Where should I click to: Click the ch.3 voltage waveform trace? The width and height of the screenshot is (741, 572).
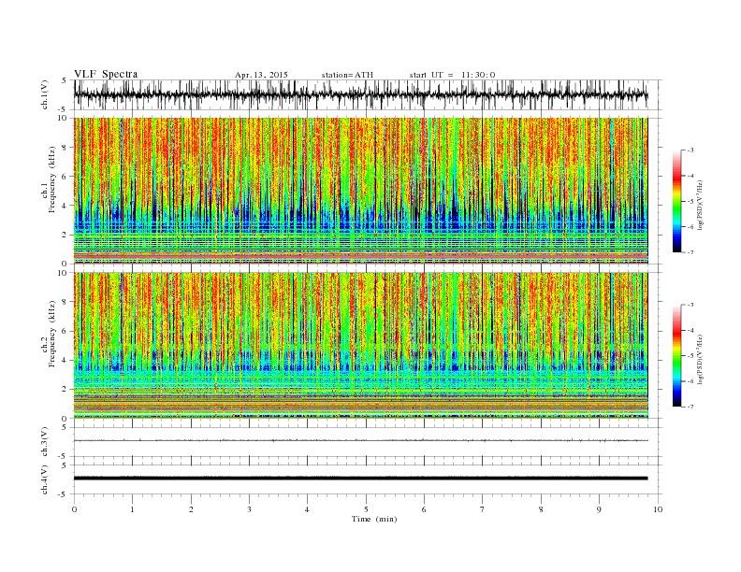point(360,441)
